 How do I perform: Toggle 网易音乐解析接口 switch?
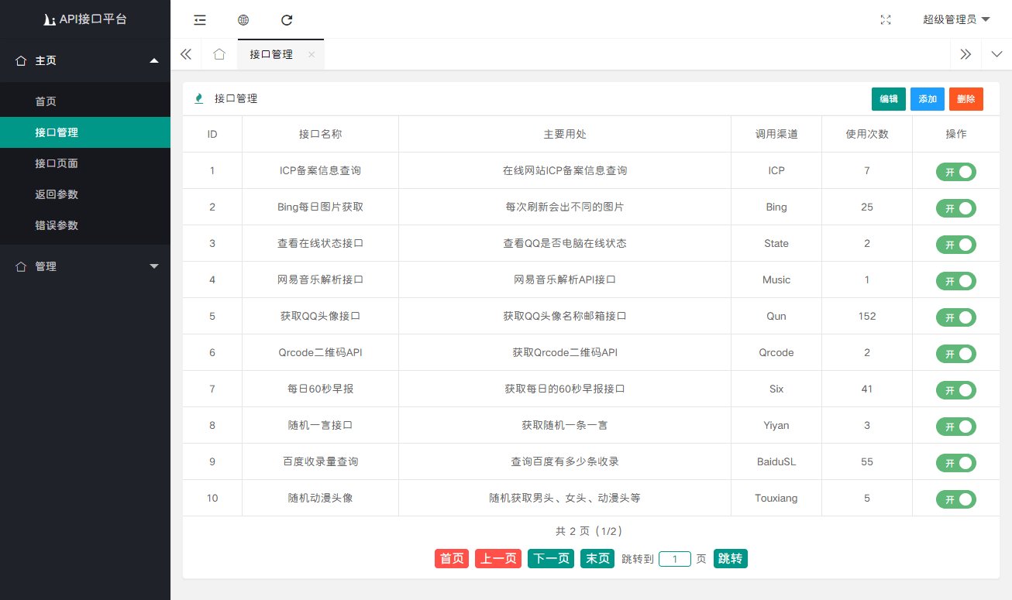tap(955, 281)
